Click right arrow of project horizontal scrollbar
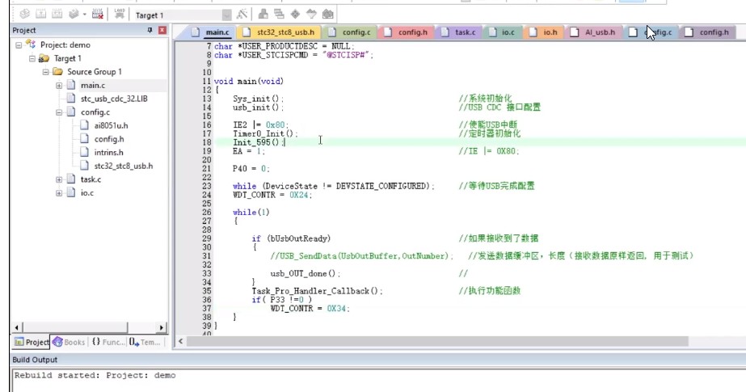The height and width of the screenshot is (392, 746). (x=162, y=327)
